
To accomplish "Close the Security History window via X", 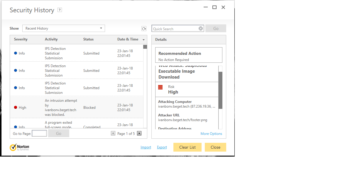I will click(x=223, y=7).
